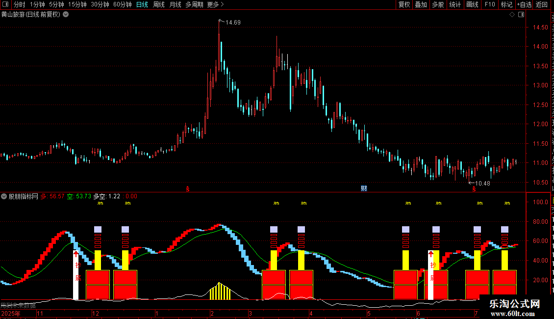Click the 多空: 1.22 indicator value
Viewport: 554px width, 319px height.
107,196
